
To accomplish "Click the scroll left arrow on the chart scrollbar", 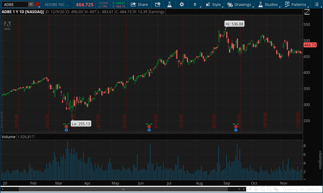I will click(x=2, y=189).
